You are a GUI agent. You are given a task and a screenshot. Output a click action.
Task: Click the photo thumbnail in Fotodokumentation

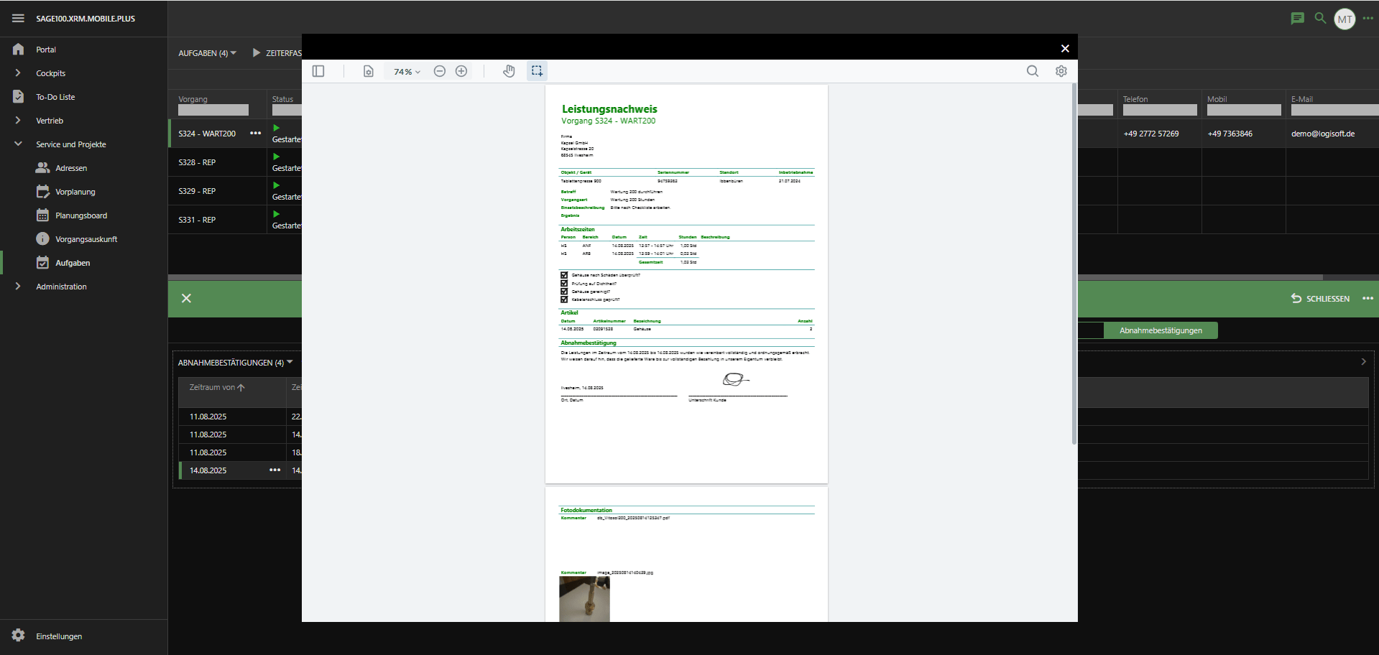(x=584, y=599)
